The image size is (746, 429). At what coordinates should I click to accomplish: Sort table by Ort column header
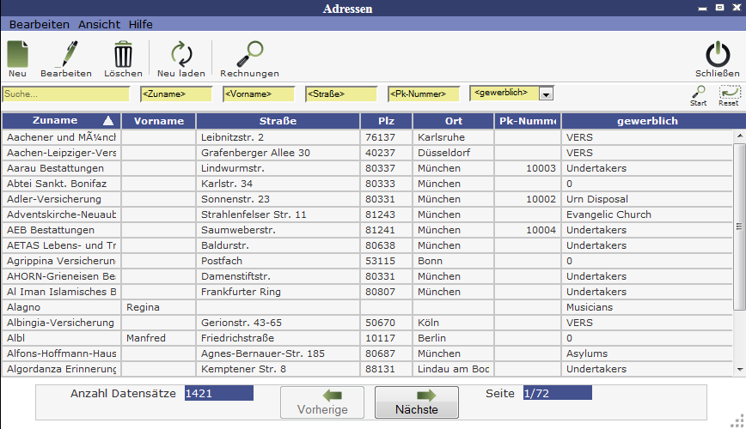coord(453,121)
